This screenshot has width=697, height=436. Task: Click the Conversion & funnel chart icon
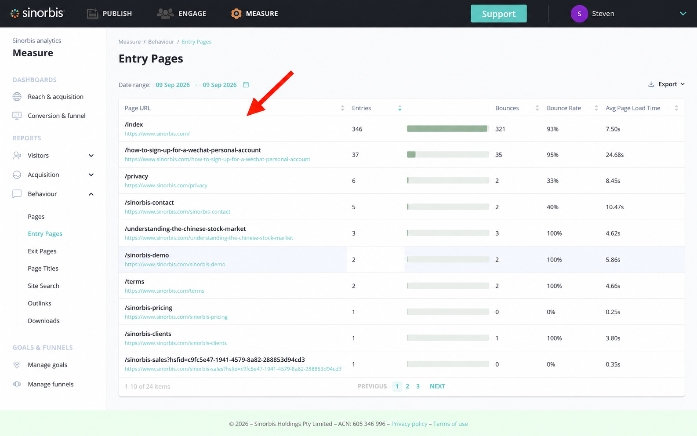(17, 116)
